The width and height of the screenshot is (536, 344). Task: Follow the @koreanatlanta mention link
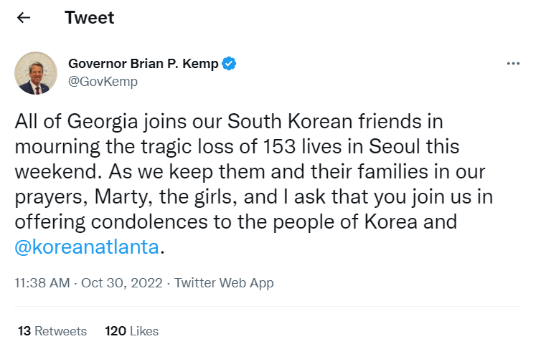pos(87,246)
